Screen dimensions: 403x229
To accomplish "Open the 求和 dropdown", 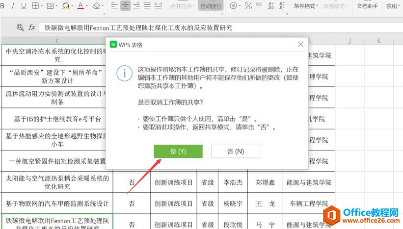I will click(x=392, y=6).
